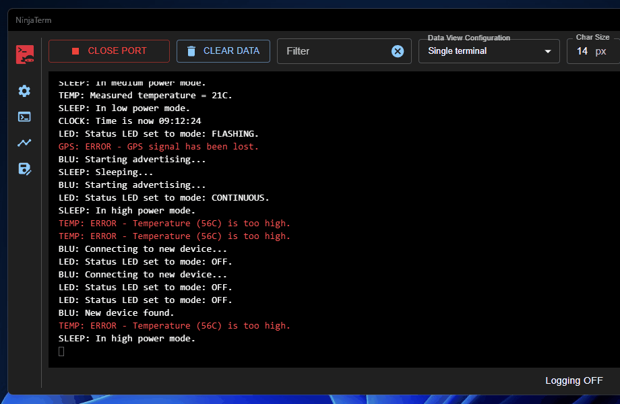Open the graphing view sidebar icon
The width and height of the screenshot is (620, 404).
24,143
